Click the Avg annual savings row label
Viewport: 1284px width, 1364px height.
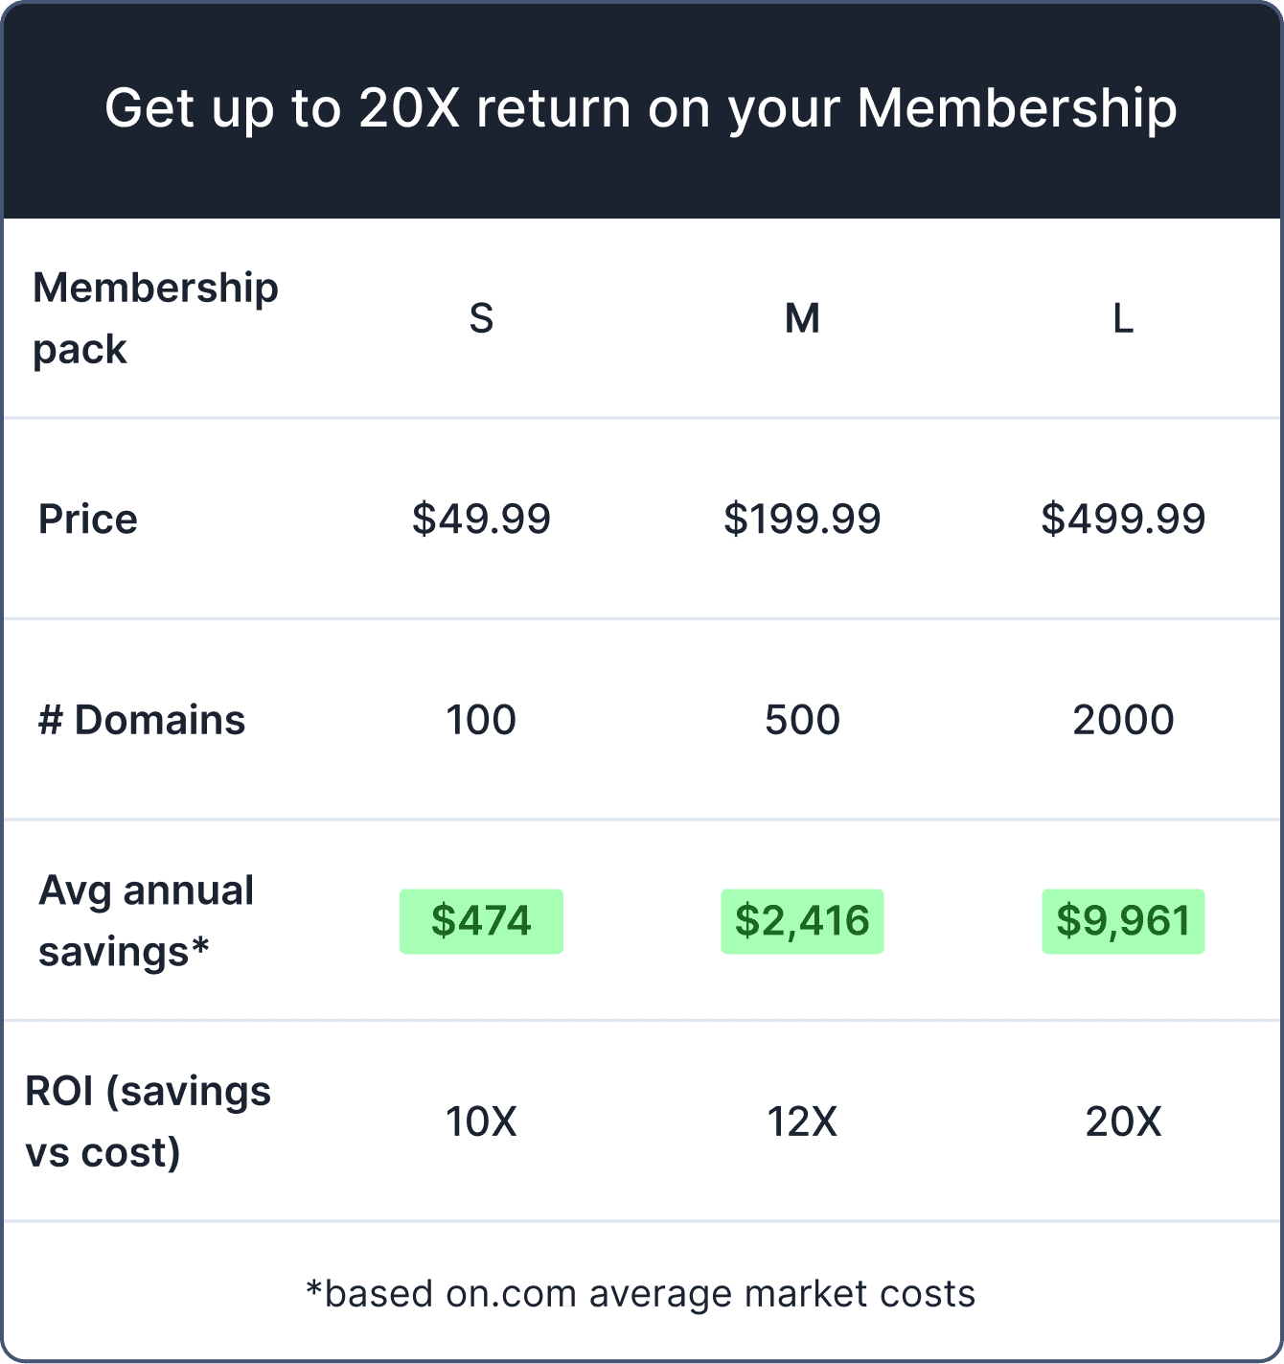[x=146, y=921]
